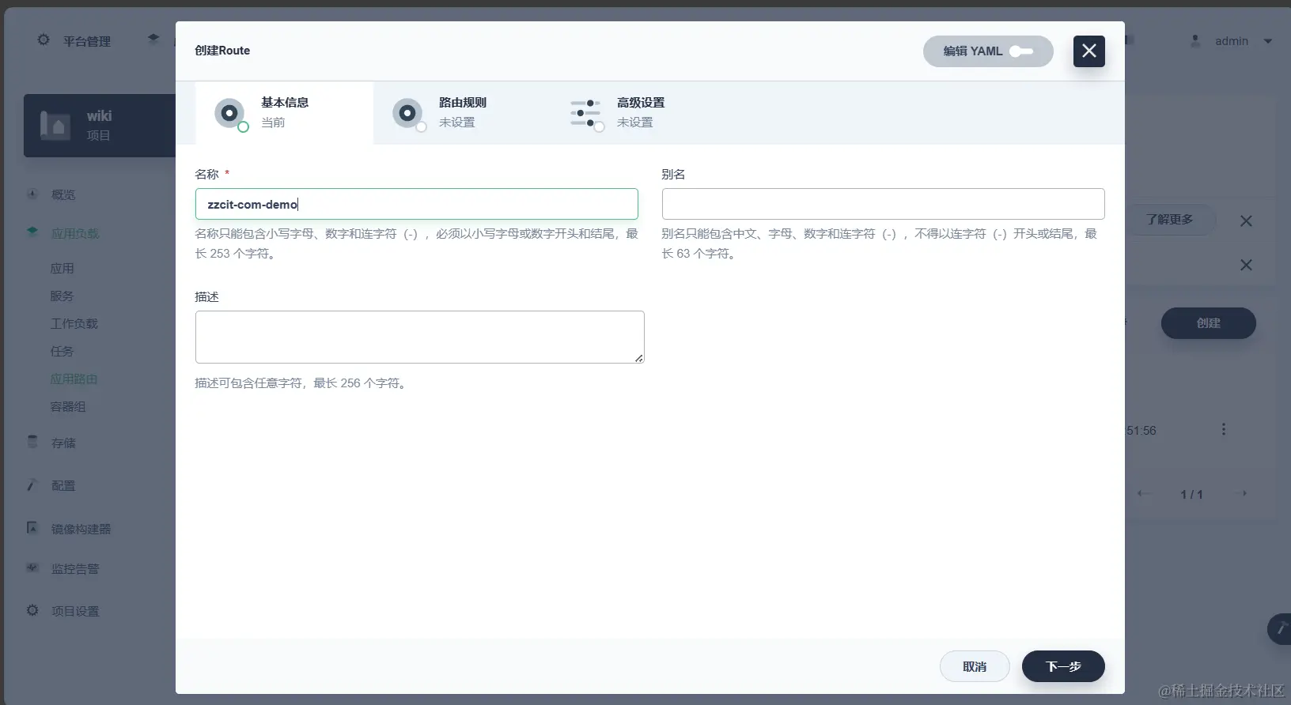The width and height of the screenshot is (1291, 705).
Task: Click the admin user avatar icon
Action: (1195, 40)
